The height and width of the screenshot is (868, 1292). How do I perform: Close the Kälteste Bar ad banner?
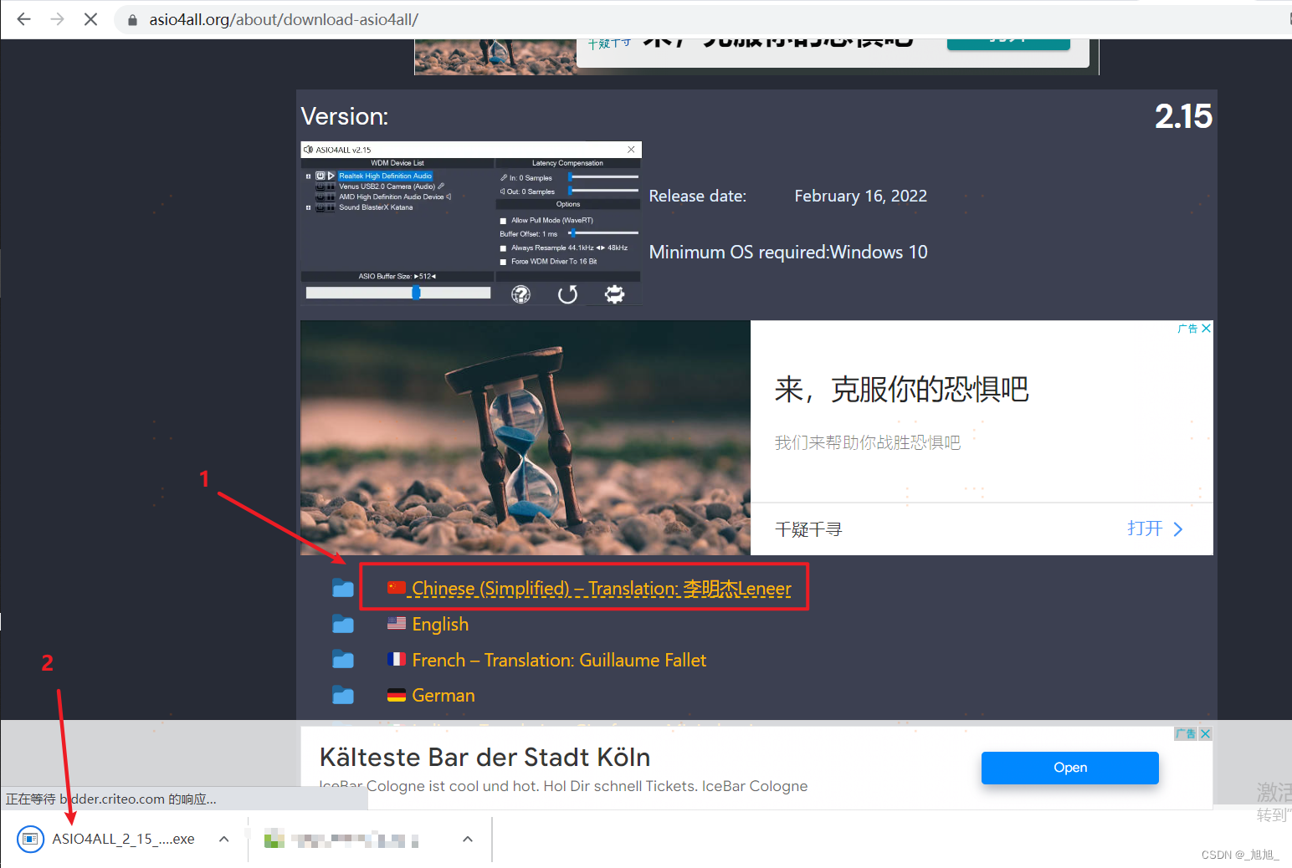[1205, 733]
